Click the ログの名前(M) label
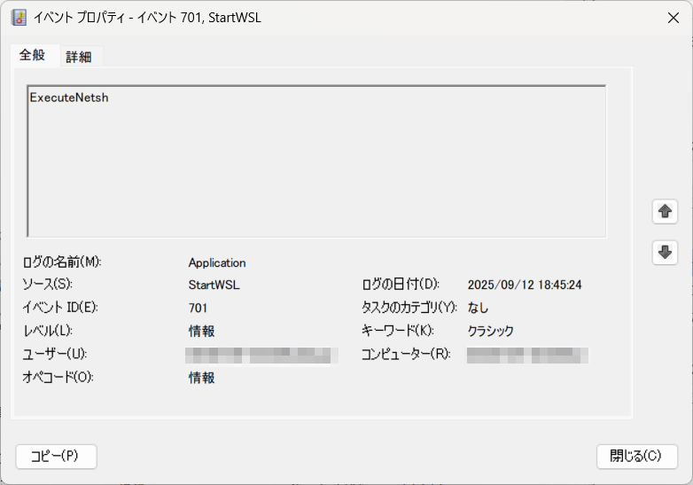Viewport: 693px width, 485px height. (62, 262)
